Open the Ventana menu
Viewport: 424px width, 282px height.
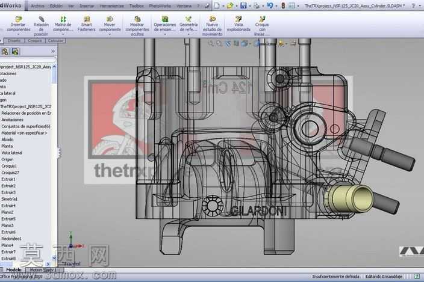coord(184,5)
